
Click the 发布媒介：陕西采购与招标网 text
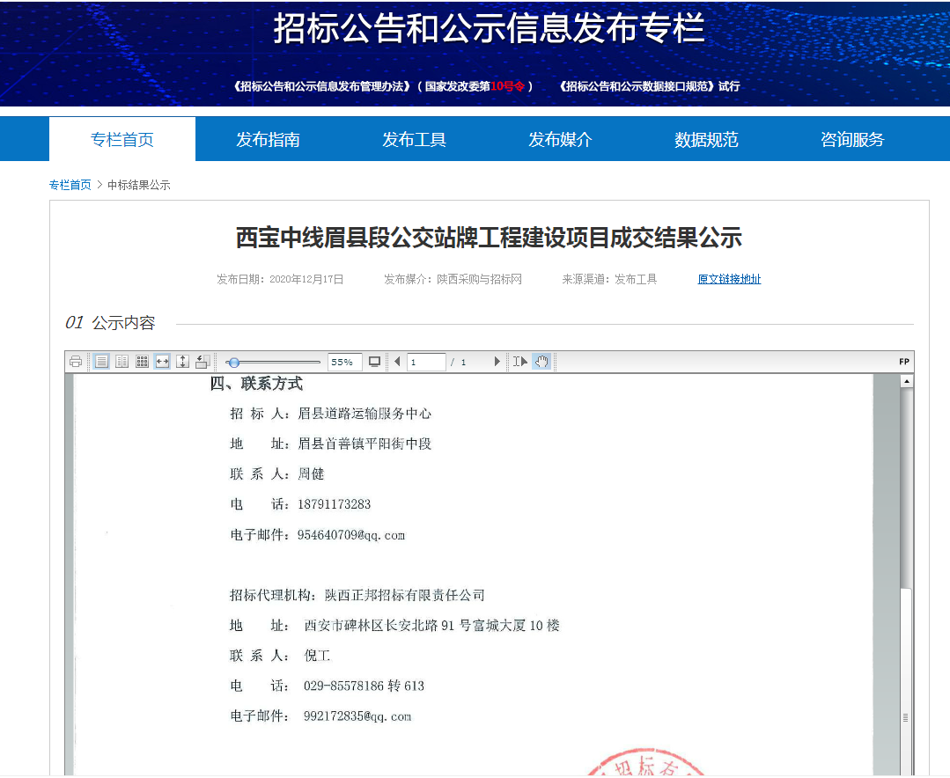coord(453,279)
